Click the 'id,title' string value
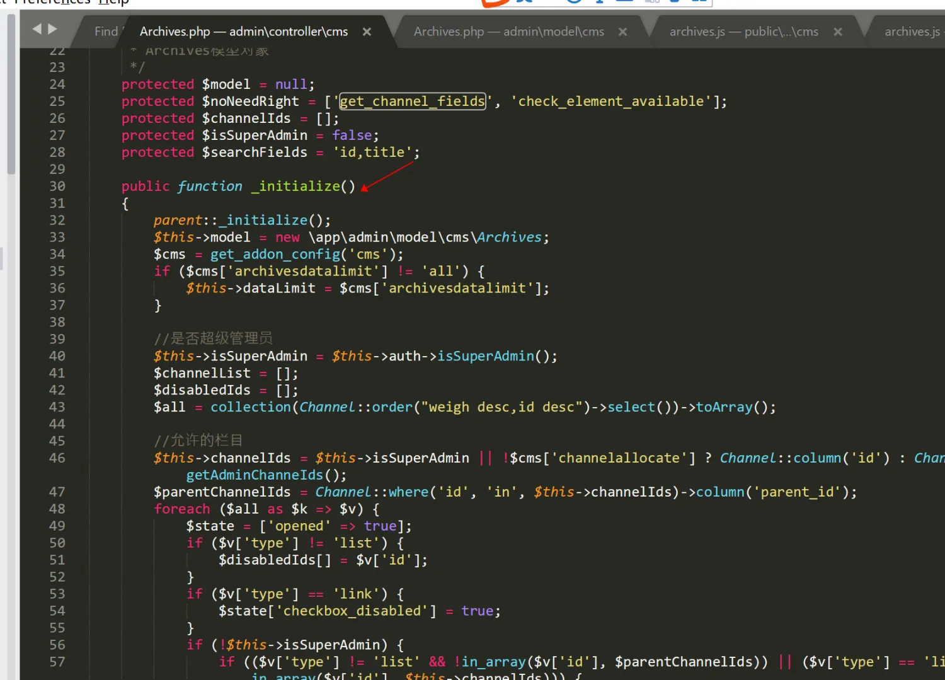The height and width of the screenshot is (680, 945). 372,153
